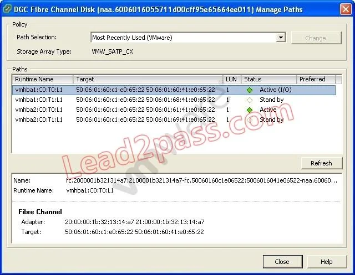Select path row vmhba2:C0:T0:L1
The width and height of the screenshot is (355, 275).
click(x=174, y=110)
